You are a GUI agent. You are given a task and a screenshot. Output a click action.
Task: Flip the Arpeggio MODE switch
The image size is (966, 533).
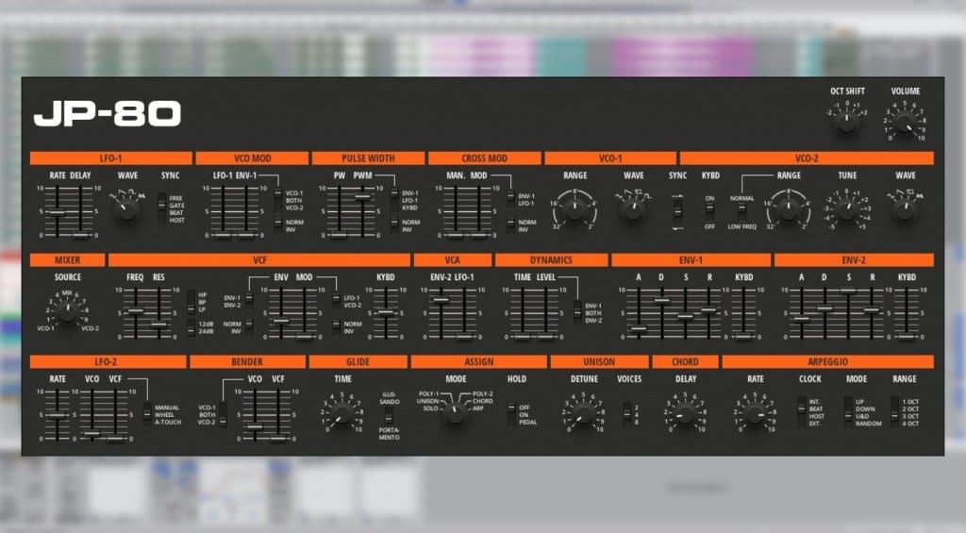coord(848,412)
